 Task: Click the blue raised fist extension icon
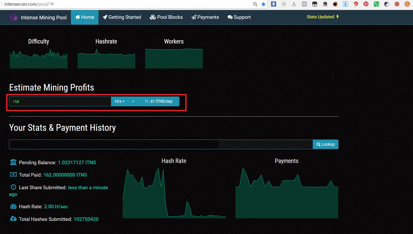[346, 4]
